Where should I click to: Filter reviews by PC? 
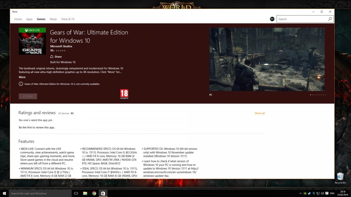(72, 113)
